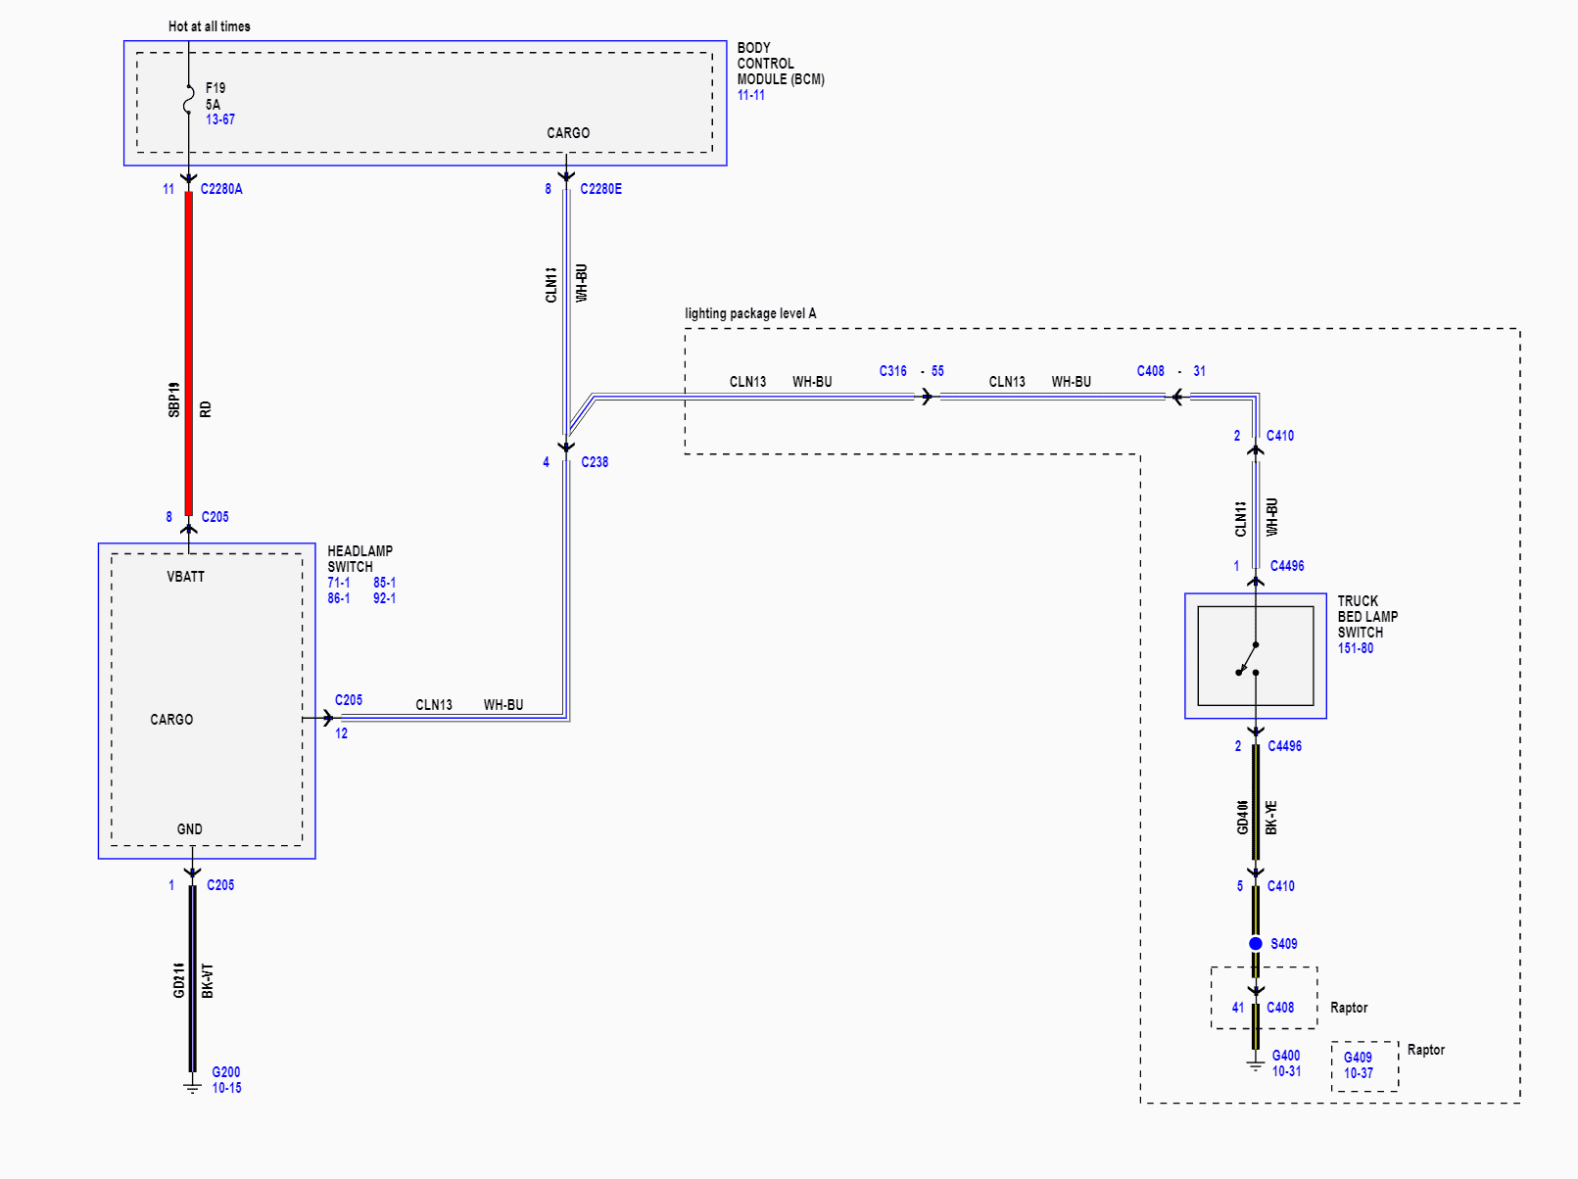Click the C238 pin 4 connector junction
The image size is (1578, 1179).
(x=566, y=447)
